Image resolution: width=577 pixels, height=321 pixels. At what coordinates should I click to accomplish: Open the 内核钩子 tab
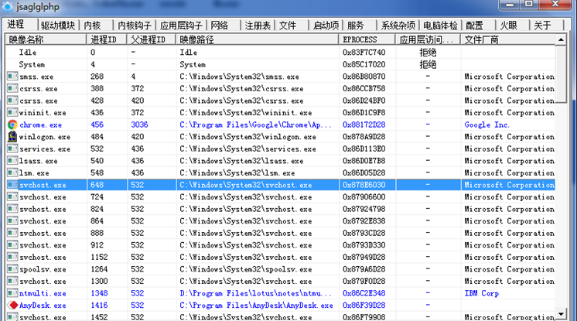pyautogui.click(x=135, y=26)
